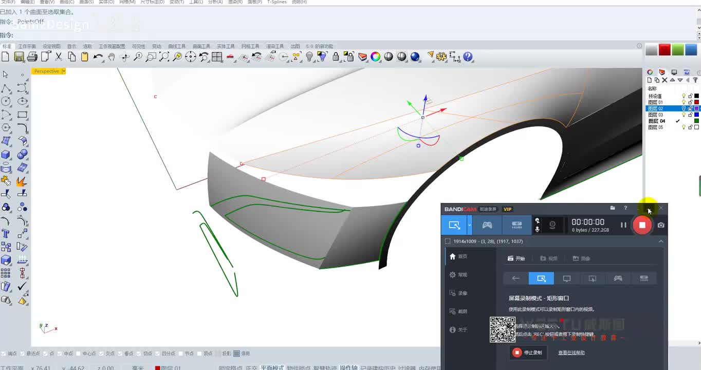The width and height of the screenshot is (701, 370).
Task: Toggle the 中心点 osnap checkbox
Action: tap(78, 354)
